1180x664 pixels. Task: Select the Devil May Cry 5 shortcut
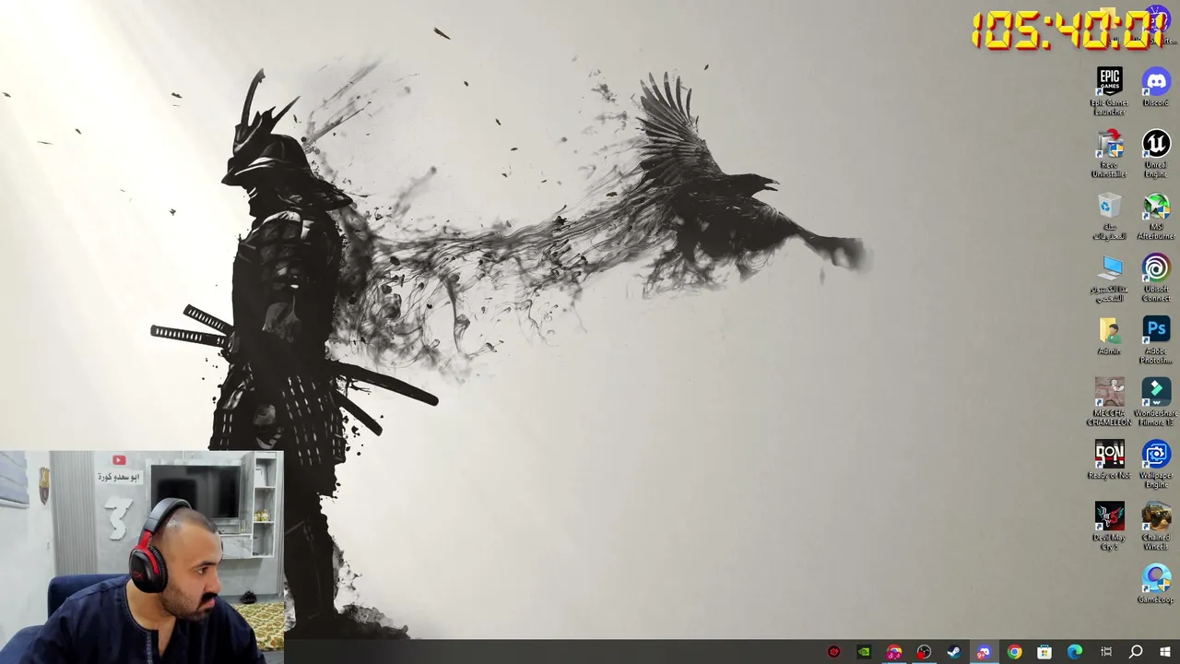(x=1109, y=527)
